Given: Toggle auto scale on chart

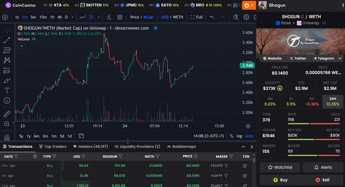Looking at the screenshot, I should [x=249, y=136].
